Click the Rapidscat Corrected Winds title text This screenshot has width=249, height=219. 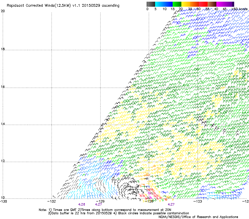point(63,6)
